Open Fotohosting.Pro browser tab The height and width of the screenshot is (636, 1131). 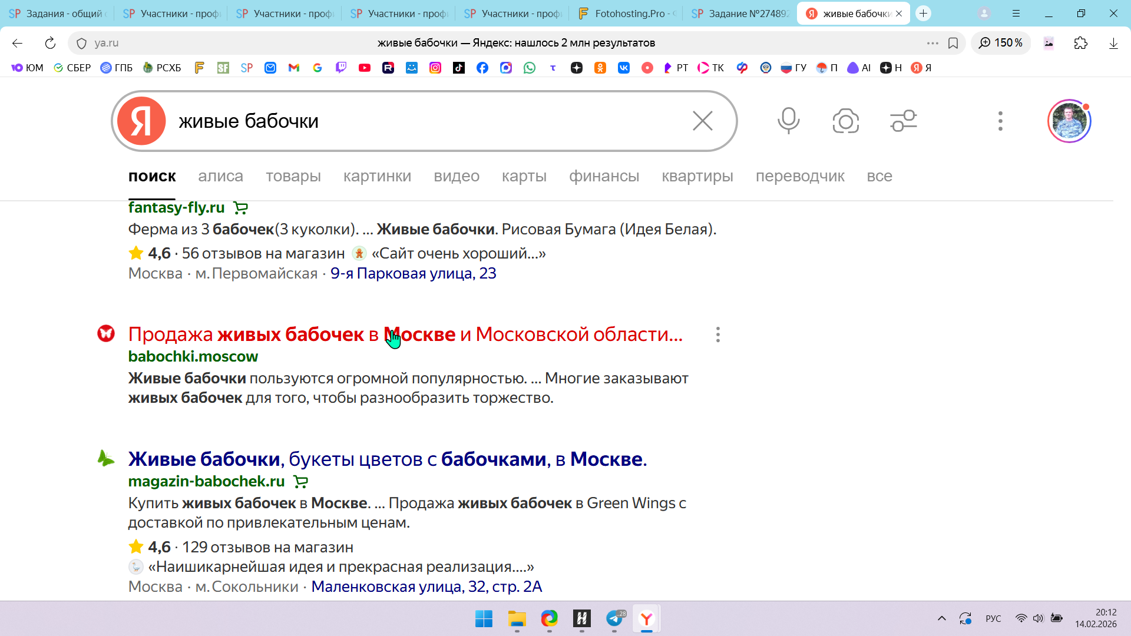[627, 14]
